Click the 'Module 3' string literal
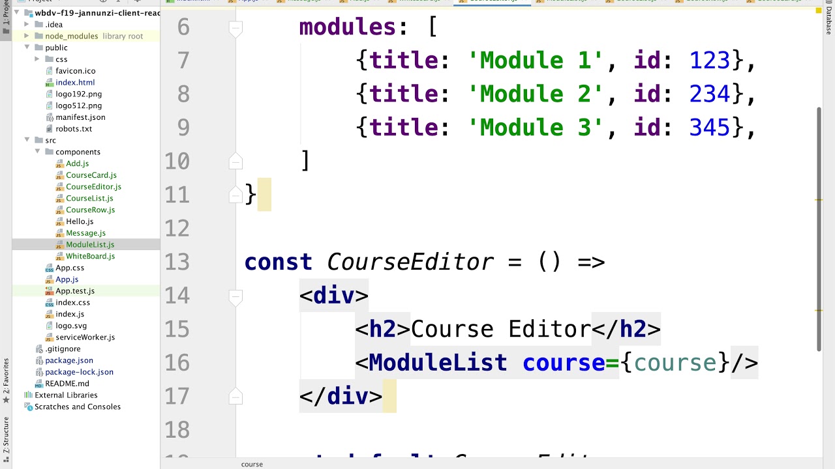The image size is (835, 469). click(x=536, y=128)
